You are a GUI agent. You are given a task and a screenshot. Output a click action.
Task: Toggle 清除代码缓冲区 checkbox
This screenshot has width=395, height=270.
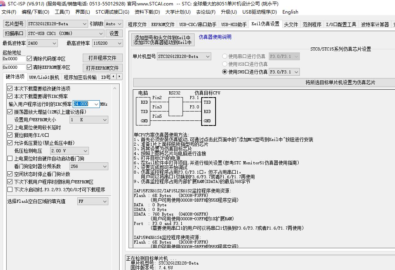(30, 59)
